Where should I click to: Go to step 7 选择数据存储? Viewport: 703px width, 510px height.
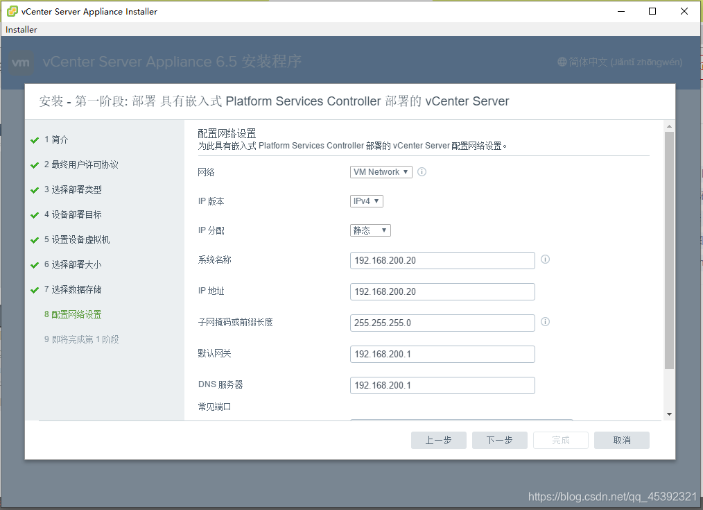(73, 289)
